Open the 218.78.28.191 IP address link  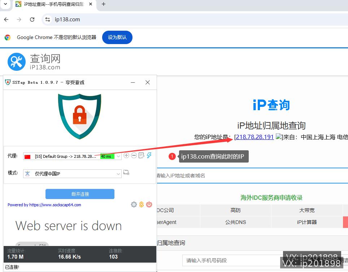[x=255, y=137]
